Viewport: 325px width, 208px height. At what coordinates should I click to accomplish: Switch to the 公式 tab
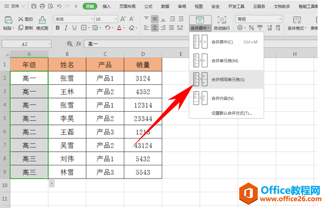tap(149, 6)
